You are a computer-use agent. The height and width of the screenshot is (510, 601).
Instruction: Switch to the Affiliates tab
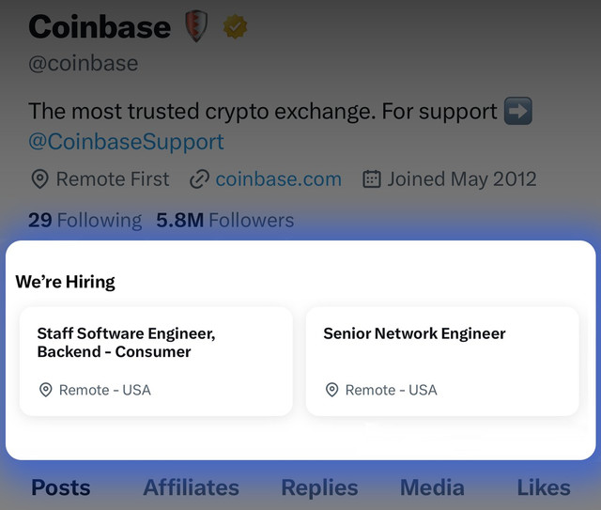coord(192,487)
